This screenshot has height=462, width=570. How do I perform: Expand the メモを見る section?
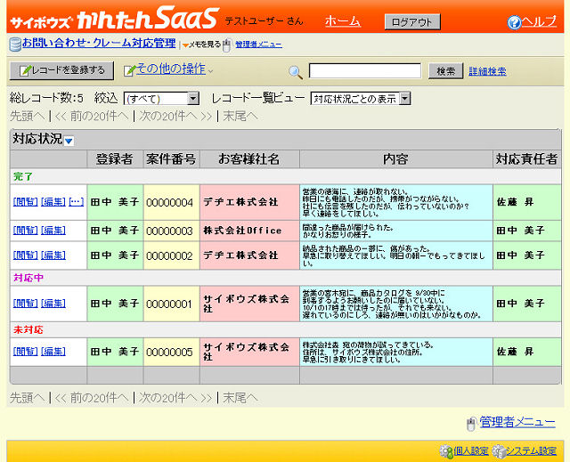click(x=205, y=45)
